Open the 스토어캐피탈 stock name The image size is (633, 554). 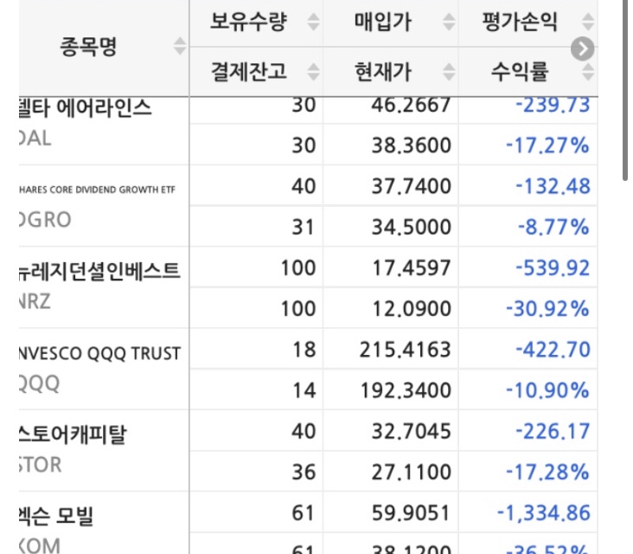[73, 435]
